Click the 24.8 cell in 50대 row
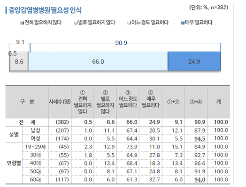 (x=154, y=171)
